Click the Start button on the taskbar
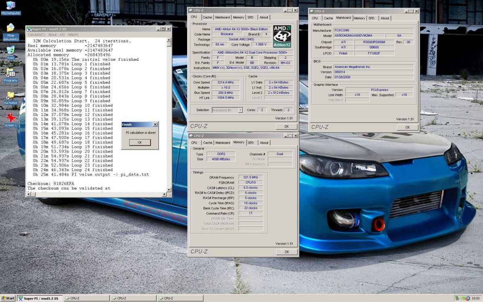 tap(8, 298)
